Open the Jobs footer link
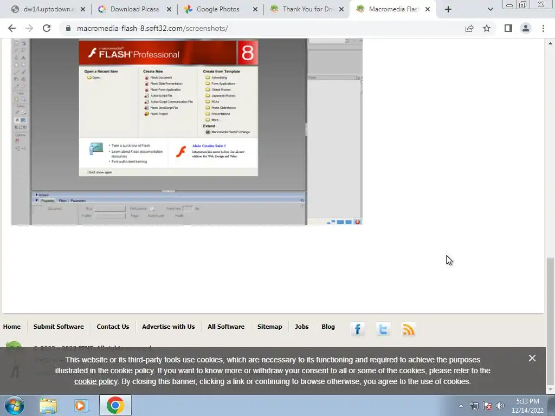Viewport: 555px width, 416px height. 301,327
